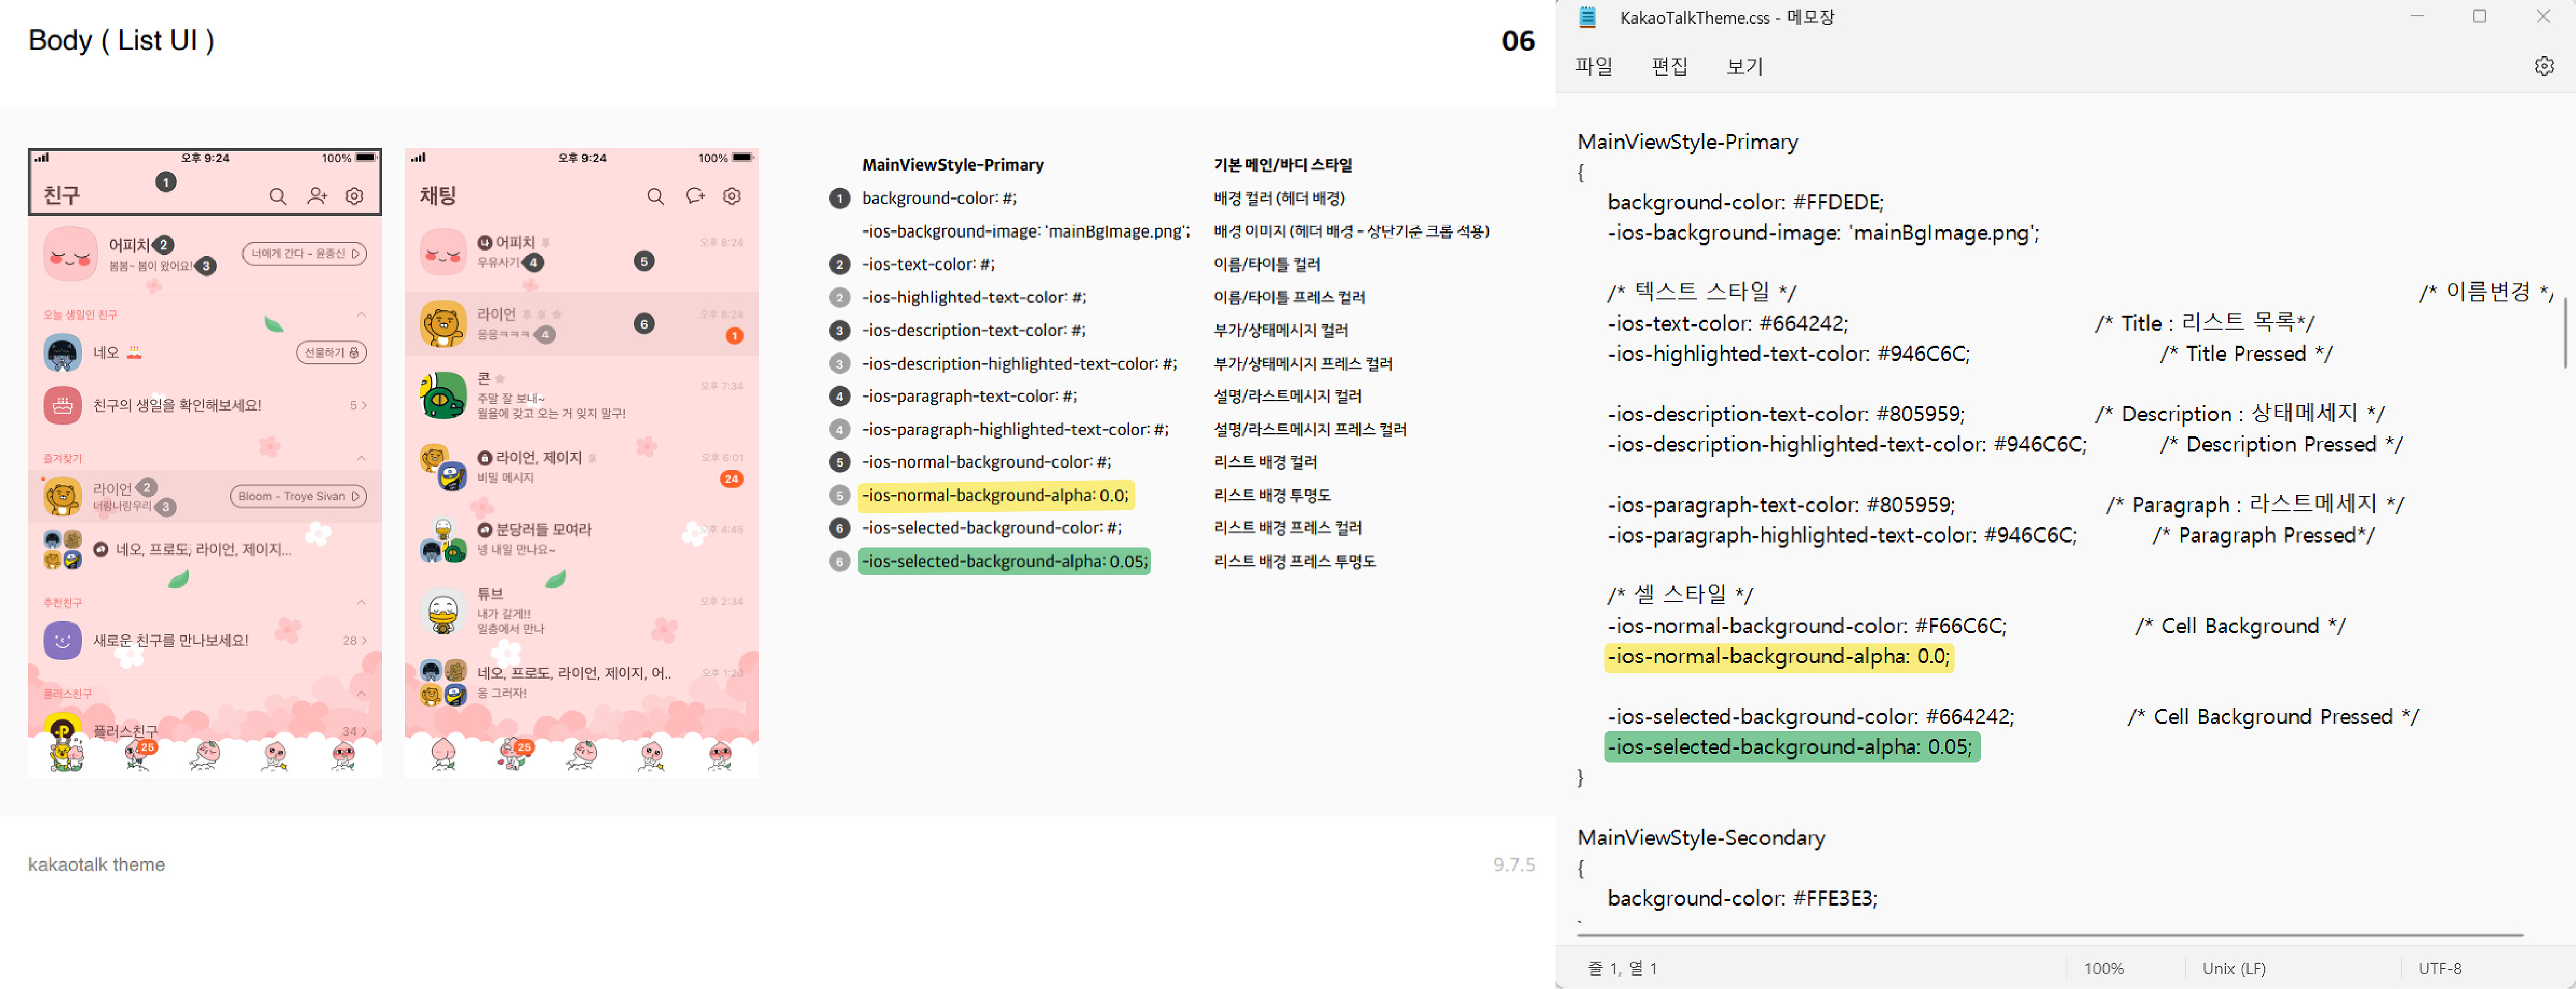Open the 편집 menu in Notepad
This screenshot has height=989, width=2576.
[x=1669, y=66]
